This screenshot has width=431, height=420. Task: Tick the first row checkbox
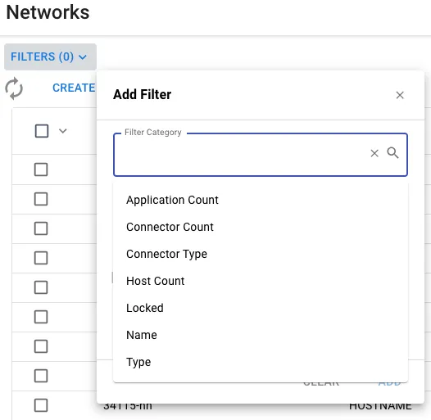pyautogui.click(x=41, y=169)
